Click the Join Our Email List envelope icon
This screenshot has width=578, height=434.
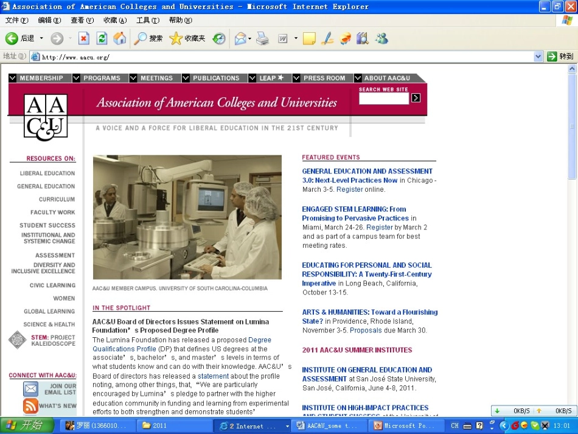point(30,388)
